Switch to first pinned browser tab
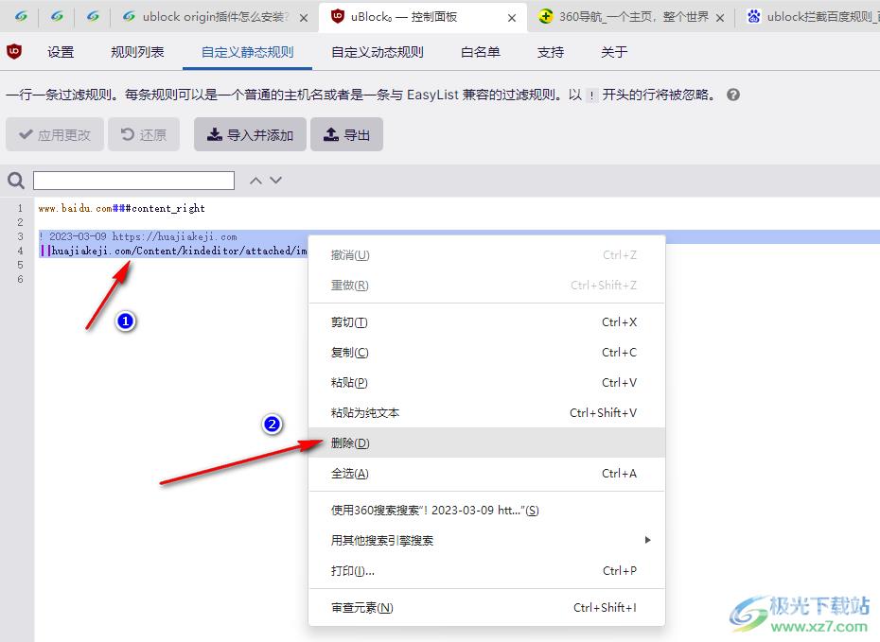The width and height of the screenshot is (880, 642). coord(22,17)
